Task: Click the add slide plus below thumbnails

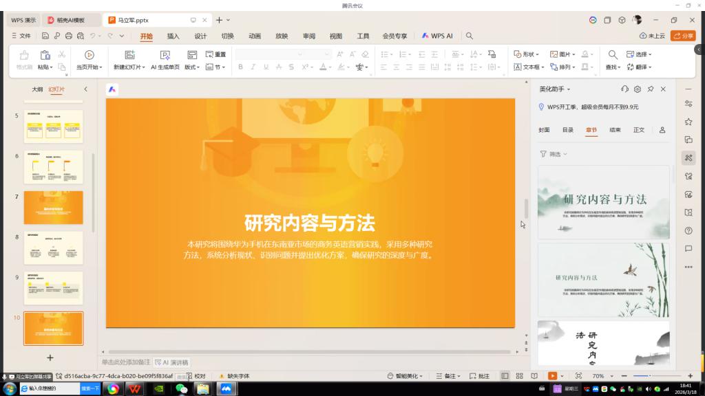Action: (x=50, y=357)
